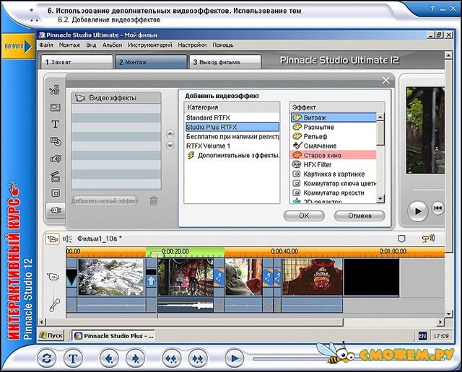The image size is (462, 372).
Task: Select the frame grabber camera tool
Action: pos(56,159)
